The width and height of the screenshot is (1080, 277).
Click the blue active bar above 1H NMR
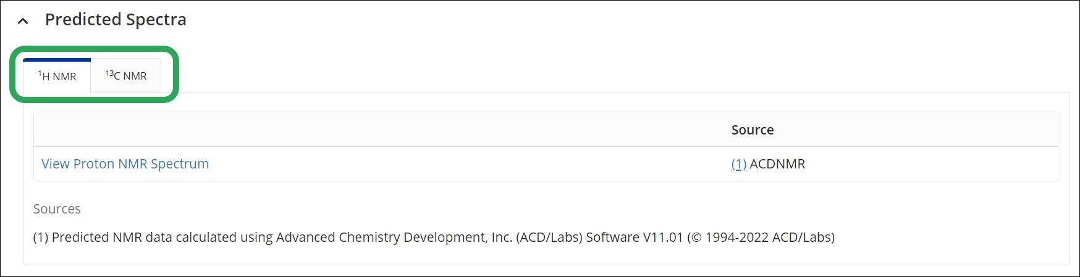[57, 60]
